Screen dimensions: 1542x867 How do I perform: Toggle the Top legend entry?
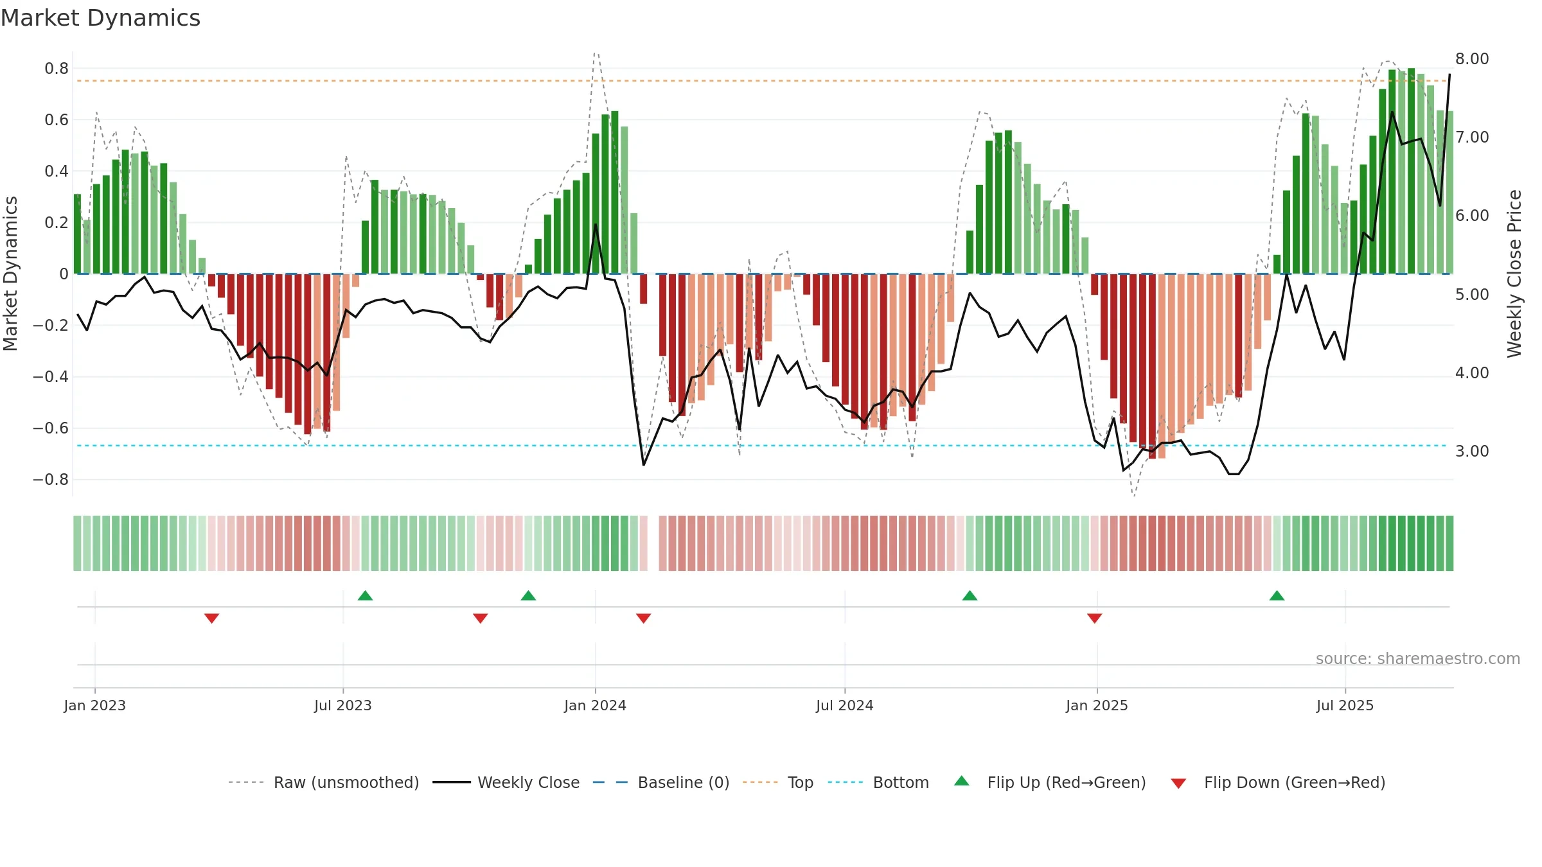click(x=777, y=782)
